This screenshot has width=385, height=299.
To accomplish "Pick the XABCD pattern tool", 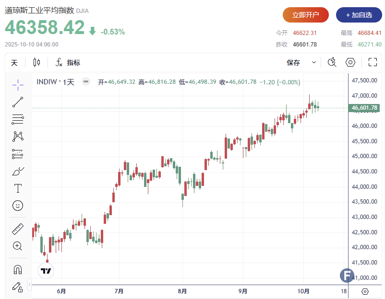I will [18, 136].
